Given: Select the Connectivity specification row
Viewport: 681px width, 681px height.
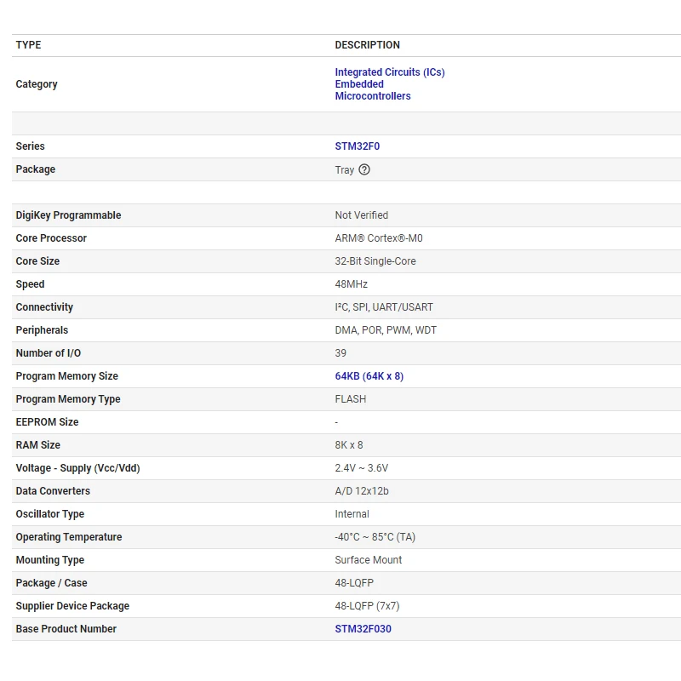Looking at the screenshot, I should 44,306.
